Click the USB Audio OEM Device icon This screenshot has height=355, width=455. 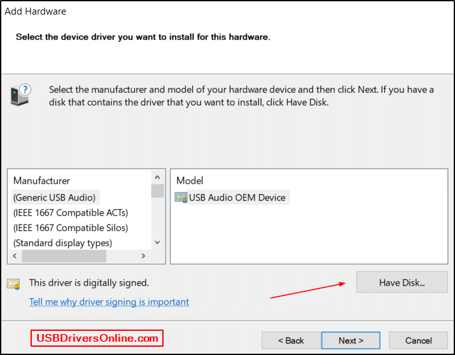pos(182,198)
